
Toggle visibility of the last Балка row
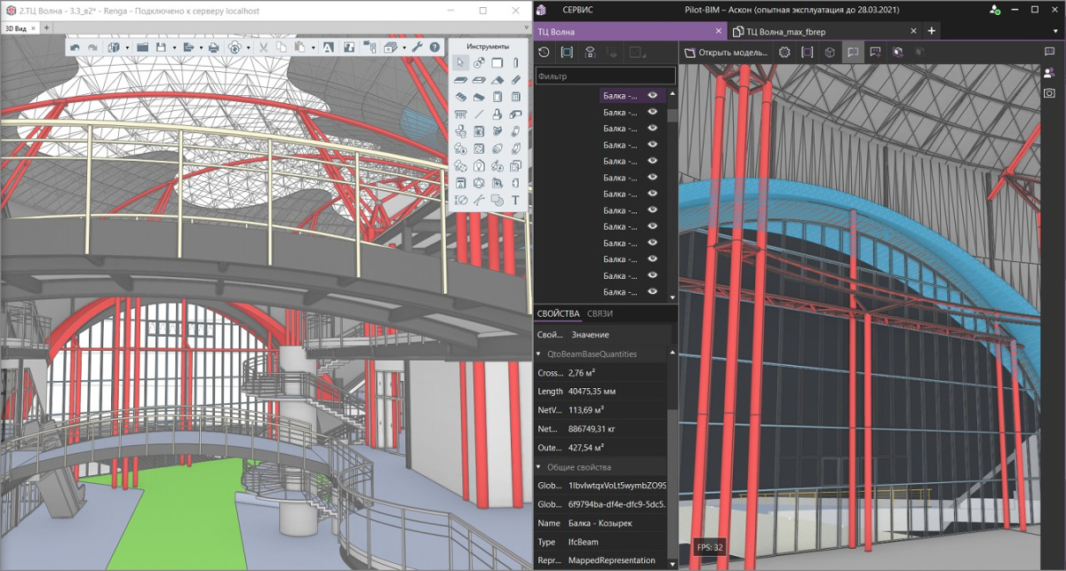[652, 291]
